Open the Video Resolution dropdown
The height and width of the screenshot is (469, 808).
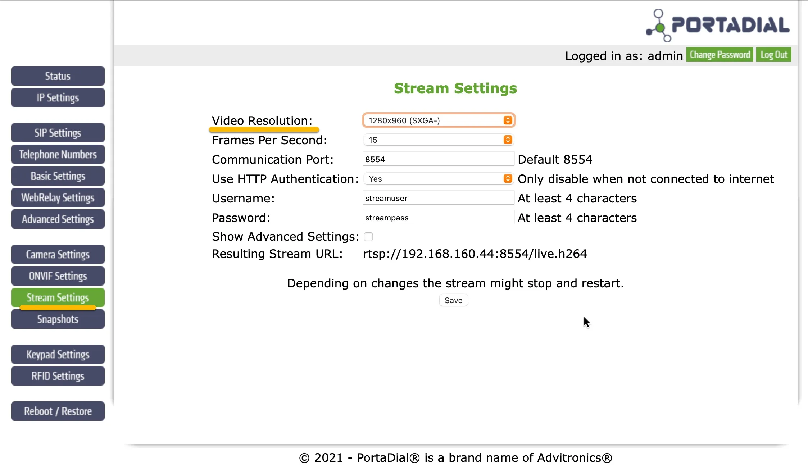tap(439, 120)
